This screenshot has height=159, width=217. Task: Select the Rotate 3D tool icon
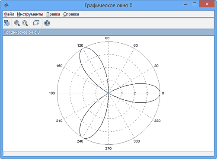coord(7,23)
